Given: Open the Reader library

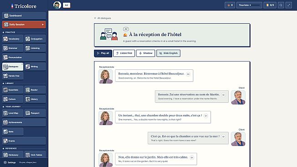Looking at the screenshot, I should [35, 90].
